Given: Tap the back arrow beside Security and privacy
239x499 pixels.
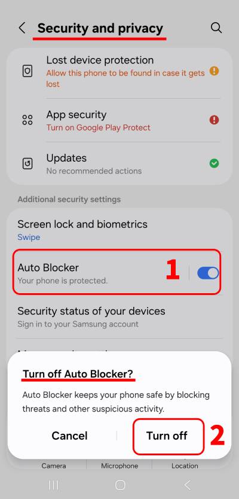Looking at the screenshot, I should [x=22, y=28].
